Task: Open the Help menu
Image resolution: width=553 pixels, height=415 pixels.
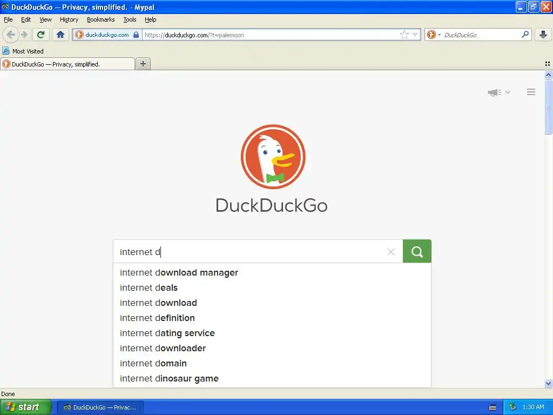Action: point(150,19)
